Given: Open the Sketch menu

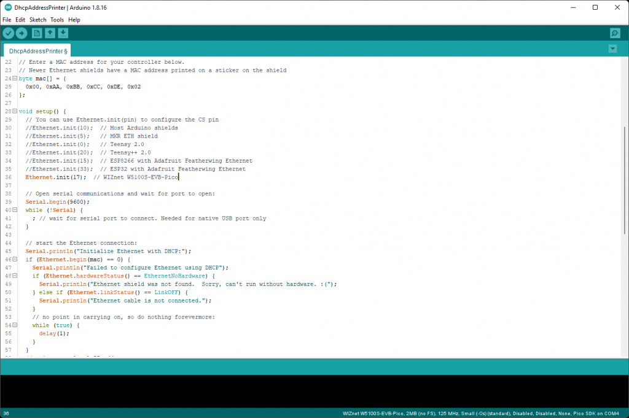Looking at the screenshot, I should [37, 20].
